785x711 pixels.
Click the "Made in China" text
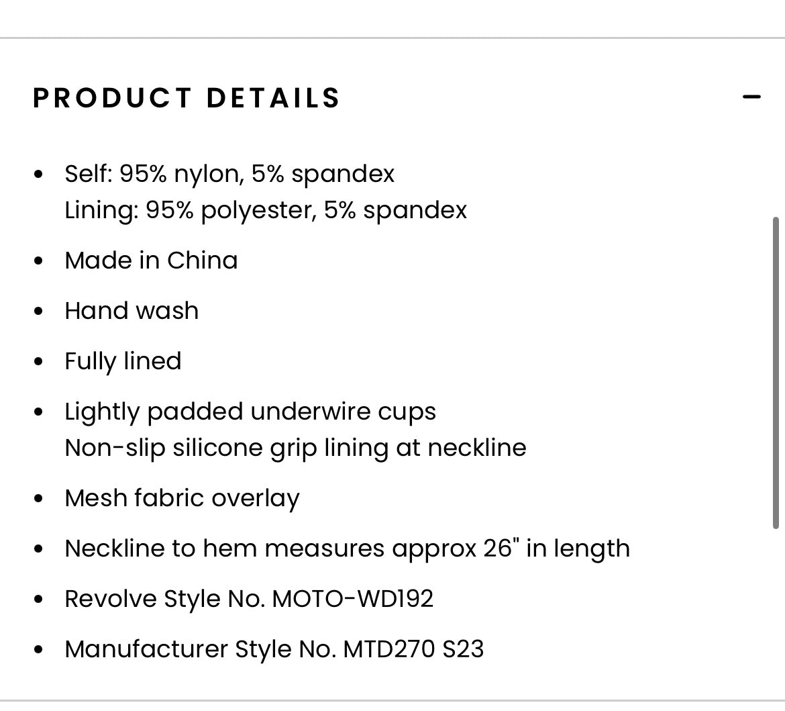pos(151,260)
